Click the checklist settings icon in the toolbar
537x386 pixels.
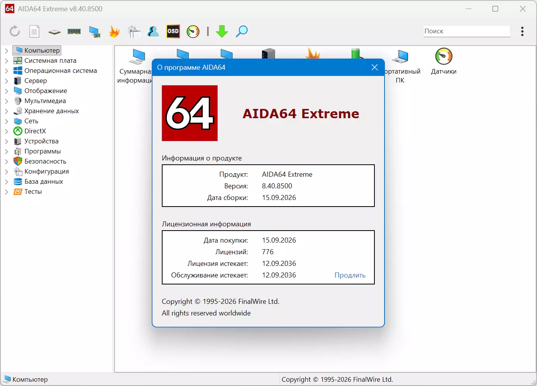tap(134, 32)
